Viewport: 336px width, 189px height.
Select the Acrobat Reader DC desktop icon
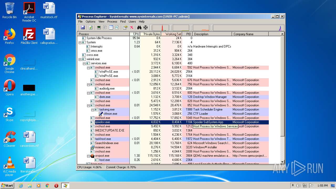pos(29,12)
